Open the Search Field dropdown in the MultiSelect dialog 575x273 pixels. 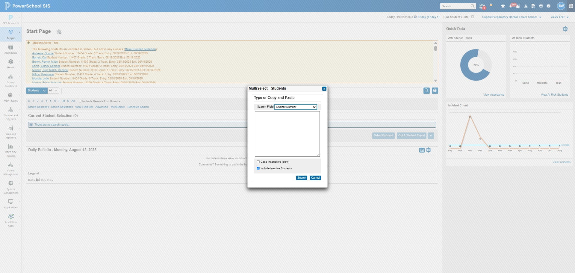(296, 107)
